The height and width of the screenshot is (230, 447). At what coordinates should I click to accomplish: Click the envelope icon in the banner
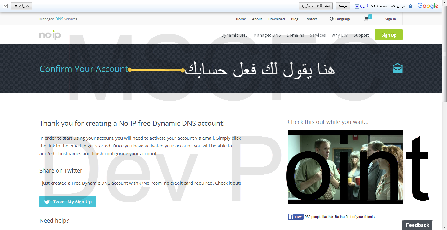click(397, 68)
